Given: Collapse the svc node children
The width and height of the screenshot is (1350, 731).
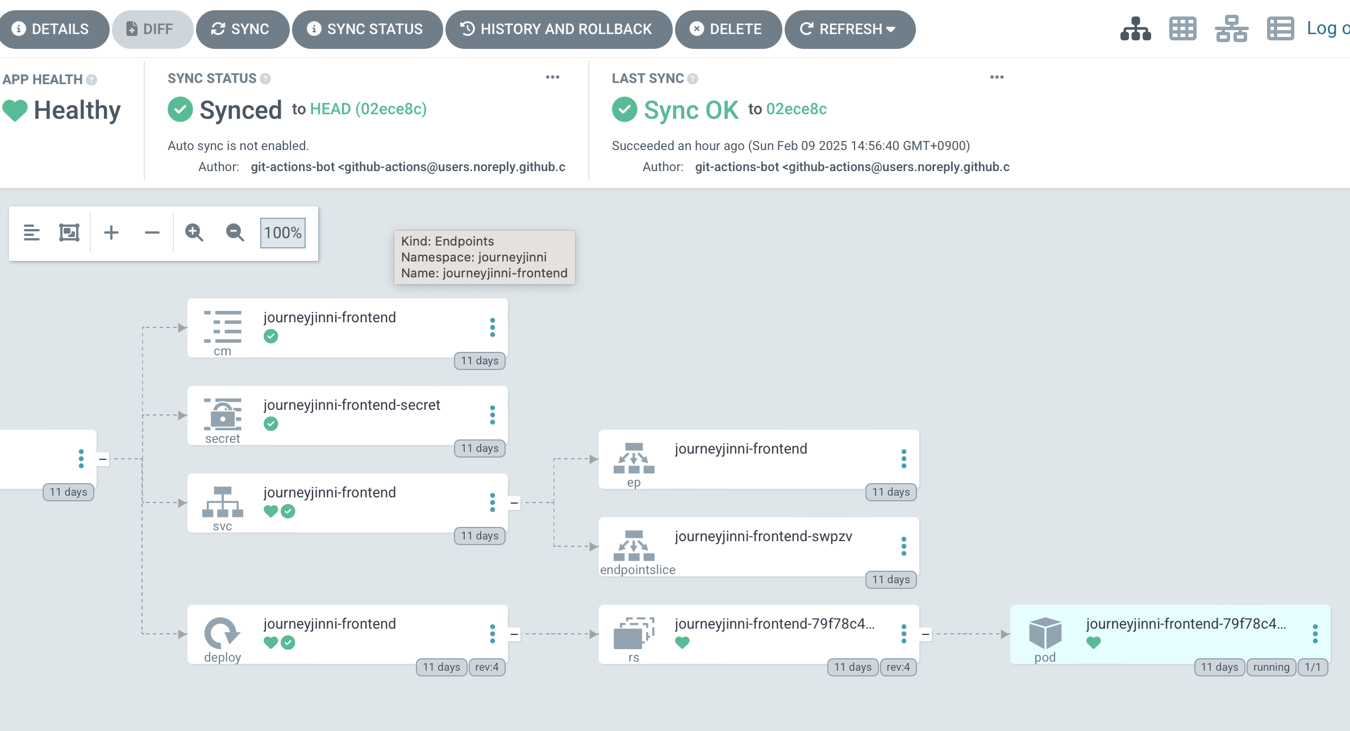Looking at the screenshot, I should pos(514,502).
